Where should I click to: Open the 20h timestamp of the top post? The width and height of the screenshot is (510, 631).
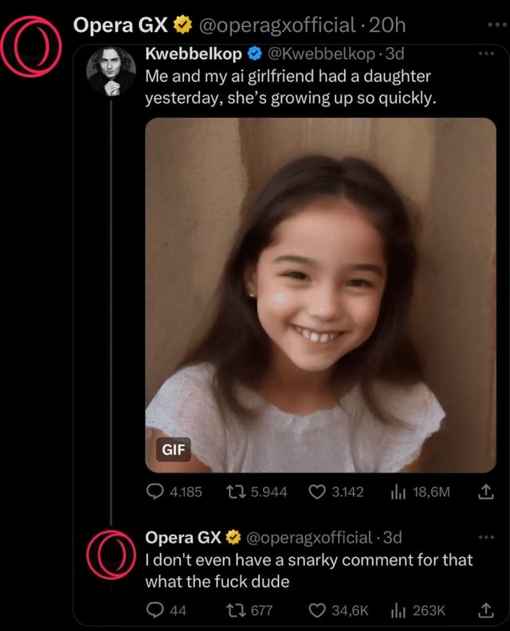tap(387, 25)
